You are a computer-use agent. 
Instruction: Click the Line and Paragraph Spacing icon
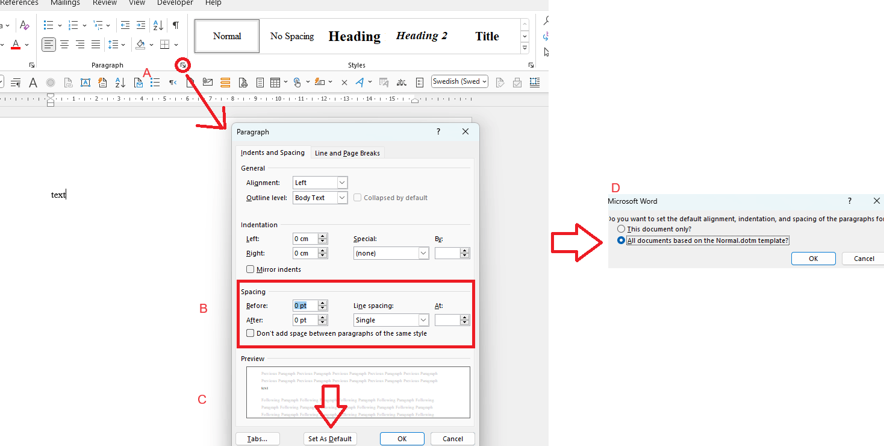(113, 44)
